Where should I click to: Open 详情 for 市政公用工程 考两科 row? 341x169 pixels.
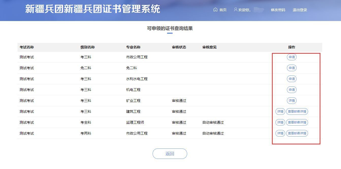click(x=280, y=133)
